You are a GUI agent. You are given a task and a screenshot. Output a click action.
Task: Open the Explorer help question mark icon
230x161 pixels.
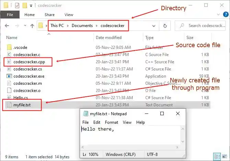tap(226, 14)
